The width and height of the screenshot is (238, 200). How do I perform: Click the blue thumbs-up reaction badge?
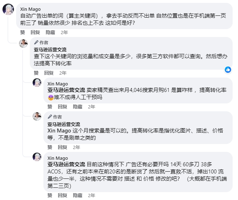[228, 70]
